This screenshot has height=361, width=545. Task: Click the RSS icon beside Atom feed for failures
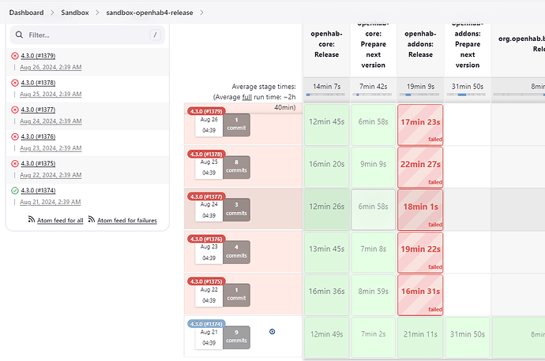point(92,220)
